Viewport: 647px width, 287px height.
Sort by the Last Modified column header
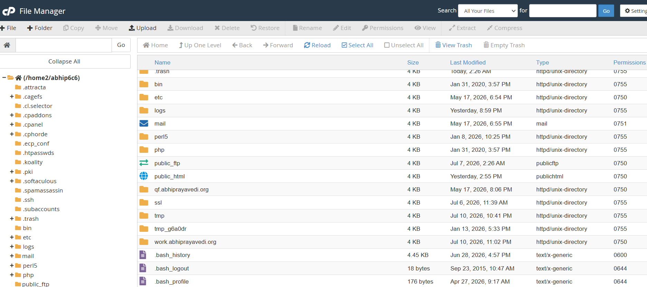[468, 62]
